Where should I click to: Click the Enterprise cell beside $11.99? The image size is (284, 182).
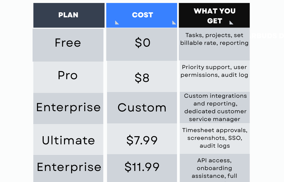pos(68,169)
